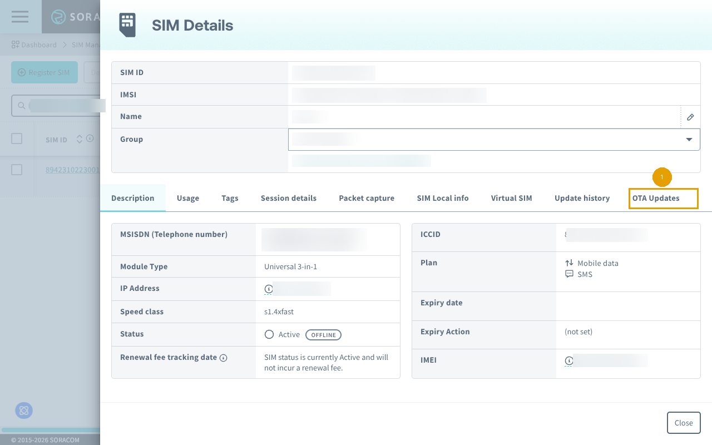Click the SMS speech bubble icon under Plan
The image size is (712, 445).
pyautogui.click(x=568, y=274)
